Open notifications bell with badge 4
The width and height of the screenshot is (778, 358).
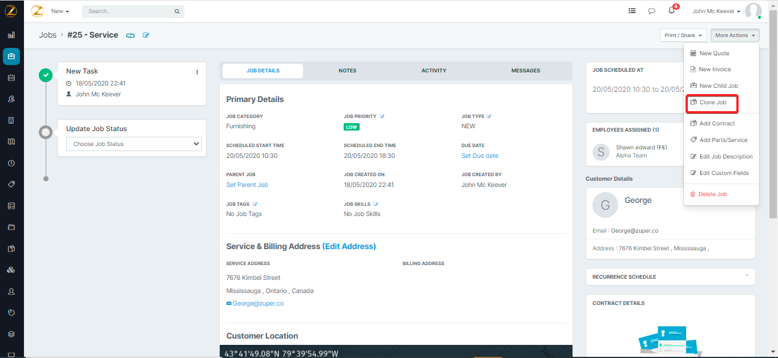pos(671,11)
